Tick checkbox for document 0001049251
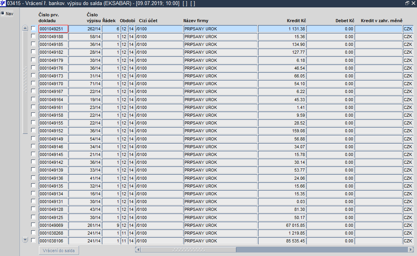 coord(33,28)
